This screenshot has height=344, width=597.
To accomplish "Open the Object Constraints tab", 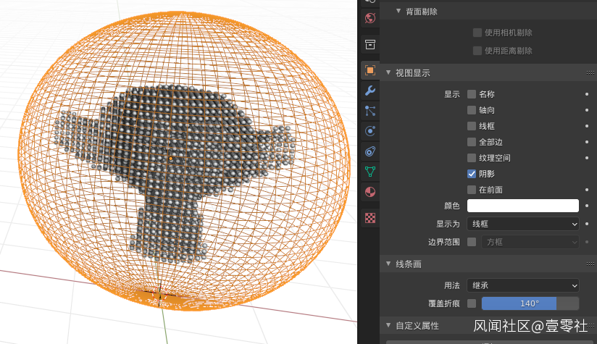I will coord(370,151).
